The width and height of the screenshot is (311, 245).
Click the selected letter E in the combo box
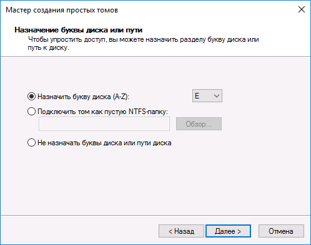pos(197,96)
